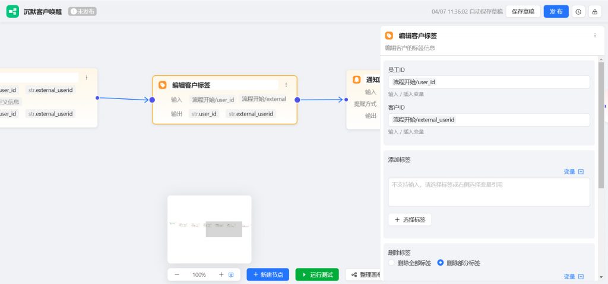Insert variable in 删除标签 via 变量 icon

[581, 277]
